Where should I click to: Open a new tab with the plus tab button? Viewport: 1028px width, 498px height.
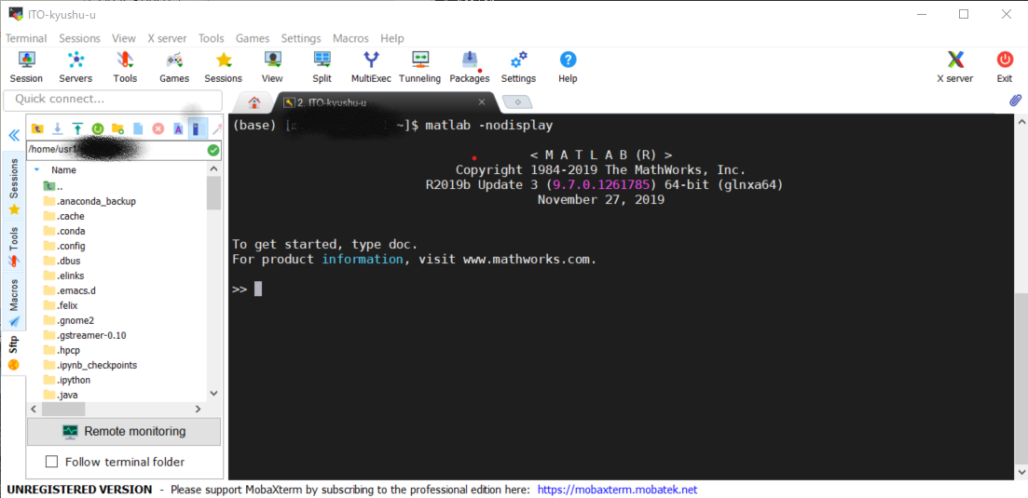[x=517, y=102]
